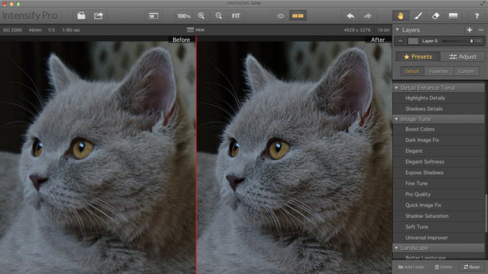The image size is (488, 274).
Task: Zoom out with the magnifier minus icon
Action: [219, 16]
